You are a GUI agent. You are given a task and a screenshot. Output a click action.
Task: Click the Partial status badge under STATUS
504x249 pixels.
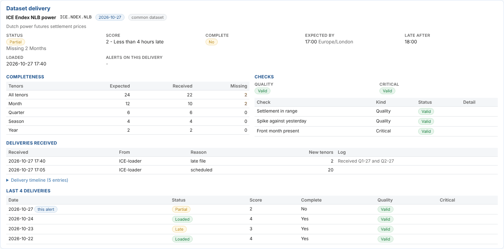coord(15,42)
